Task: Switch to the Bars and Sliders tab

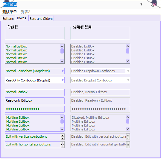Action: [41, 19]
